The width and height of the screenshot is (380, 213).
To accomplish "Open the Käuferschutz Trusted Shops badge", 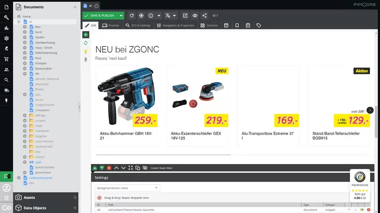I will click(x=360, y=185).
